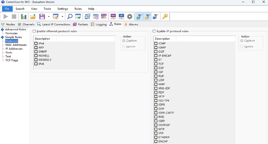Select MAC Addresses in the rules tree
Viewport: 268px width, 144px height.
[x=16, y=45]
